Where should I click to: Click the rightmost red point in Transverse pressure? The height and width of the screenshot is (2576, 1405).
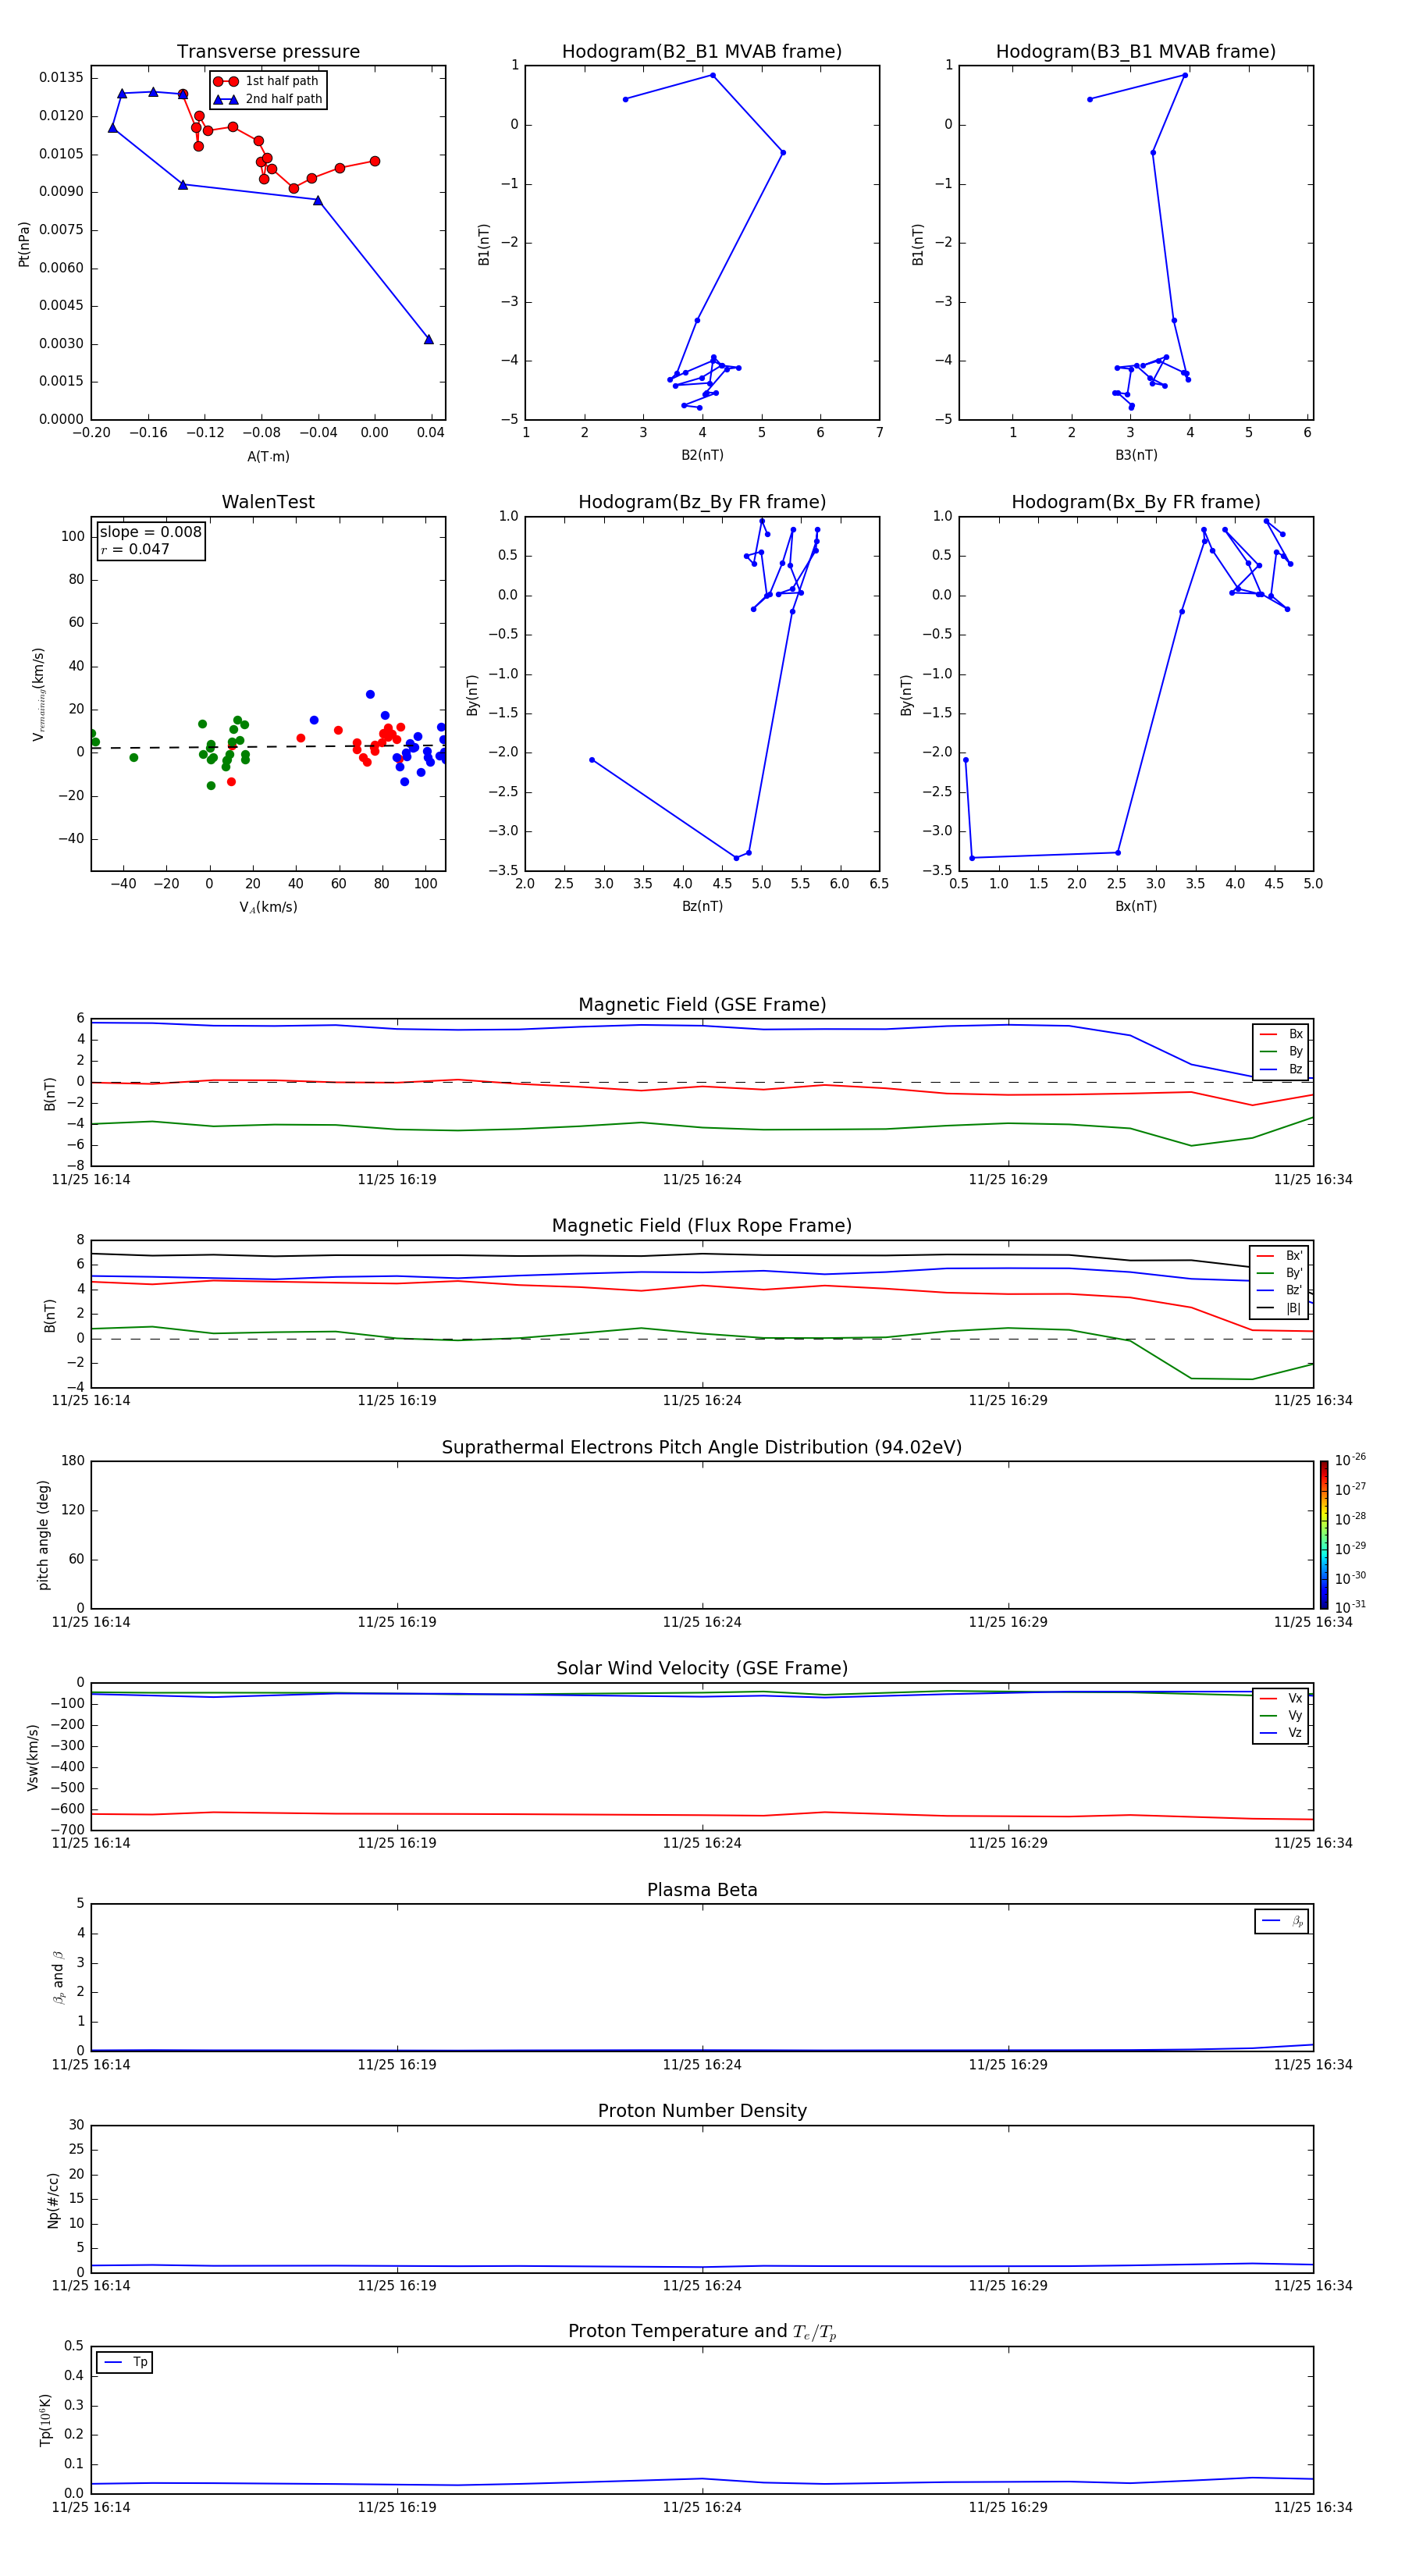click(375, 161)
